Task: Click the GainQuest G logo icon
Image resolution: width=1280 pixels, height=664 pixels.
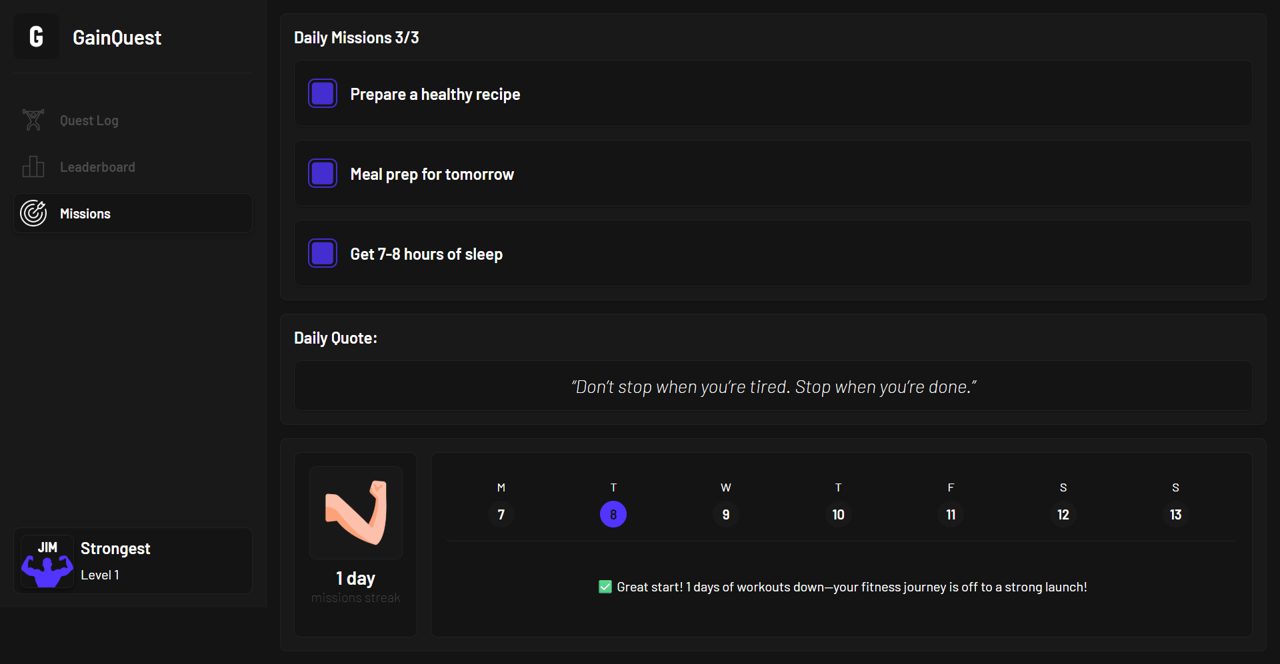Action: pos(37,37)
